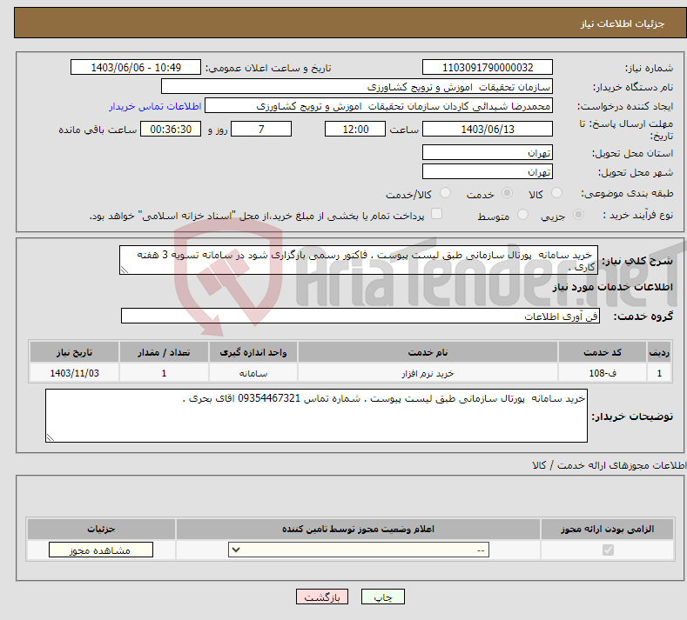Click the service code cell ف-108
The width and height of the screenshot is (687, 620).
603,373
